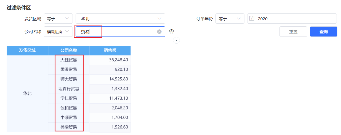Expand the 华北 region dropdown
This screenshot has width=341, height=135.
point(120,19)
